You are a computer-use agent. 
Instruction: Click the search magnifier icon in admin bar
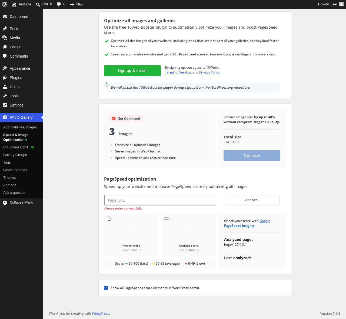38,4
